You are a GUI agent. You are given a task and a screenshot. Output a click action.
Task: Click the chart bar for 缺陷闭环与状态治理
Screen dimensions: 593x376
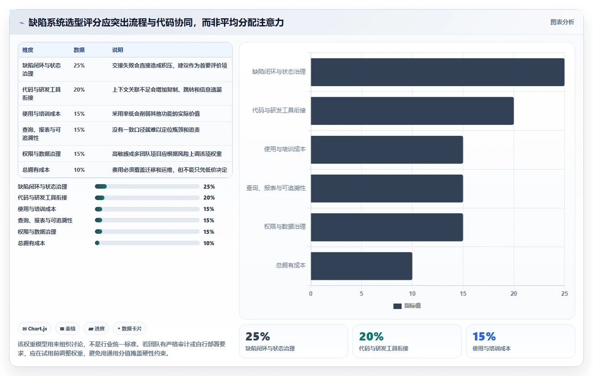[x=437, y=72]
